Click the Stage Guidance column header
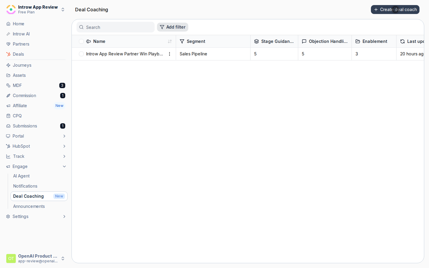Screen dimensions: 429x268 pyautogui.click(x=274, y=41)
